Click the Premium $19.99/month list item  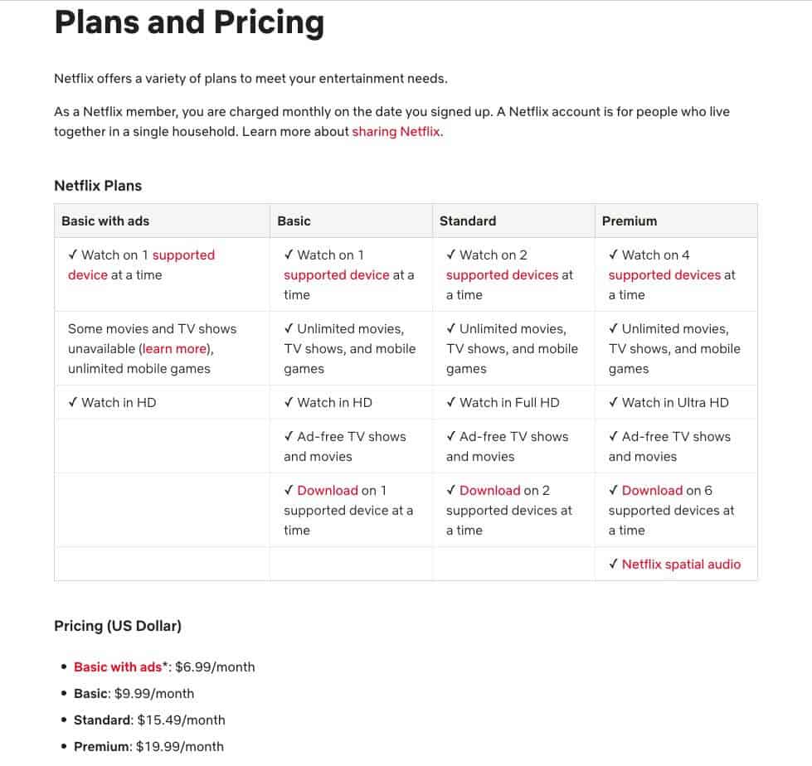pos(149,747)
